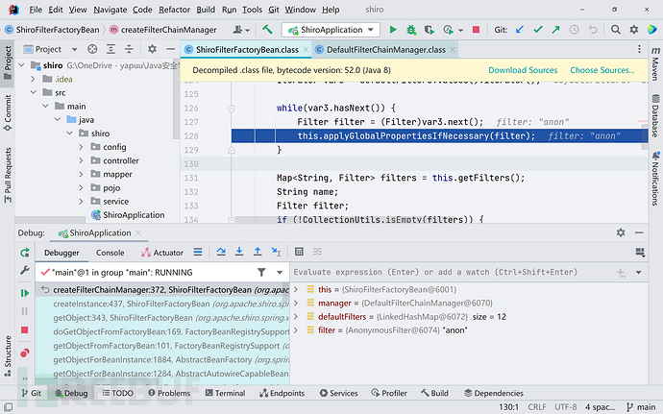The image size is (663, 414).
Task: Show Git history clock icon
Action: [574, 30]
